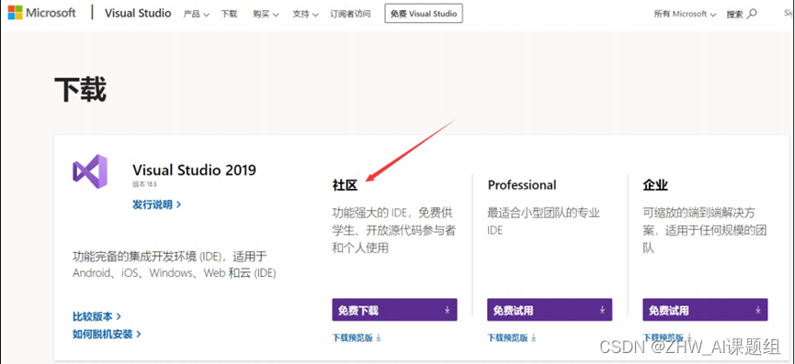795x364 pixels.
Task: Expand the 购买 dropdown
Action: point(266,14)
